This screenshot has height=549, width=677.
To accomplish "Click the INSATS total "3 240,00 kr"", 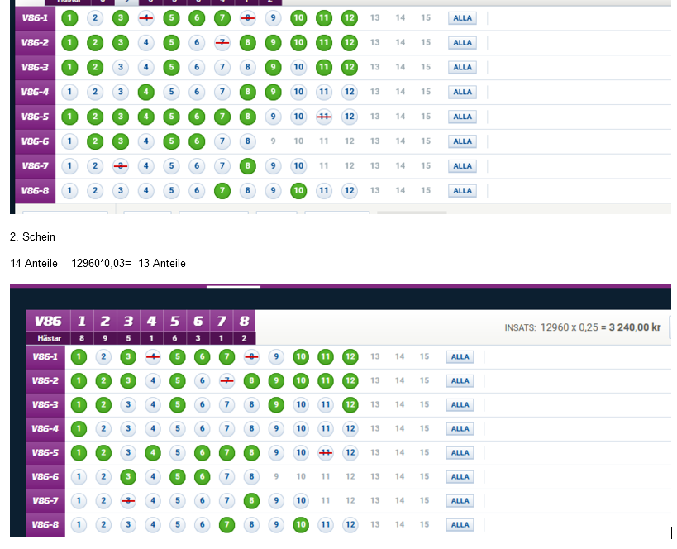I will (635, 327).
